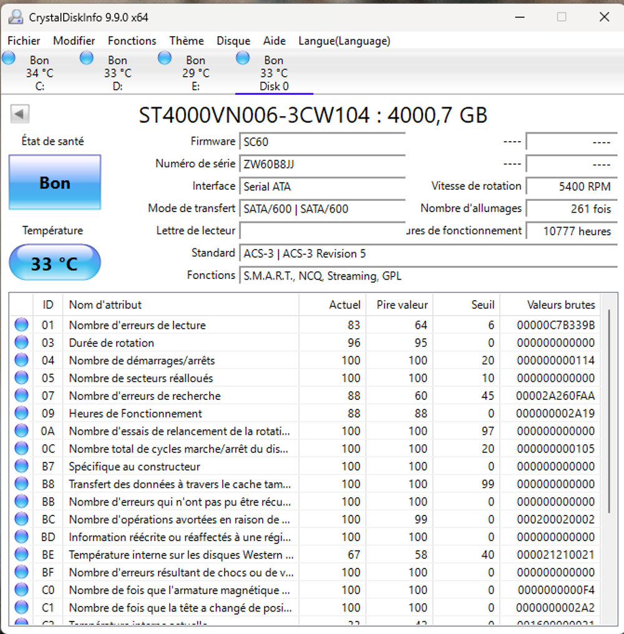
Task: Open the Langue(Language) menu
Action: coord(344,41)
